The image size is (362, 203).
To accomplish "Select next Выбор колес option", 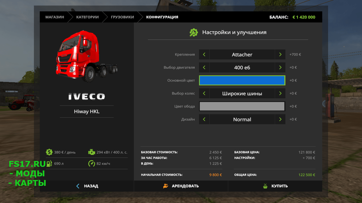I will point(280,93).
